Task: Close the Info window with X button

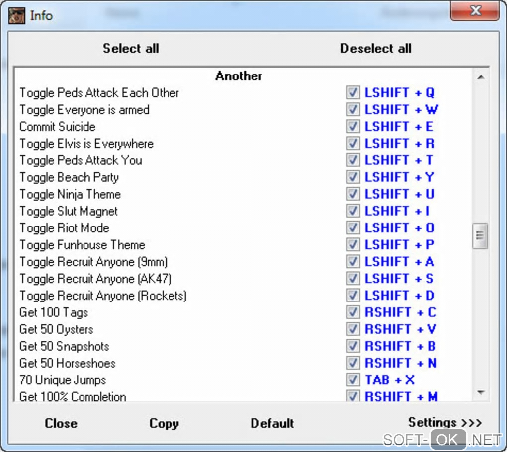Action: pyautogui.click(x=475, y=11)
